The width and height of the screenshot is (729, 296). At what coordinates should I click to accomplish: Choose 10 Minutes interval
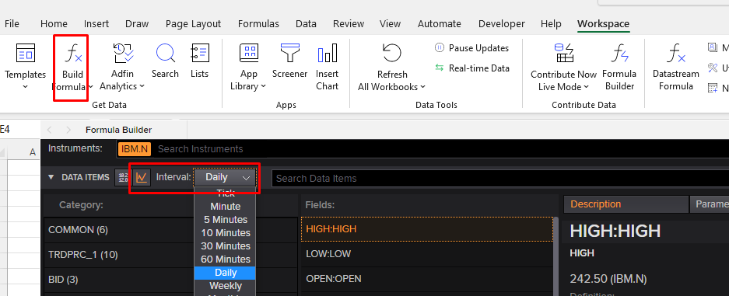click(225, 232)
